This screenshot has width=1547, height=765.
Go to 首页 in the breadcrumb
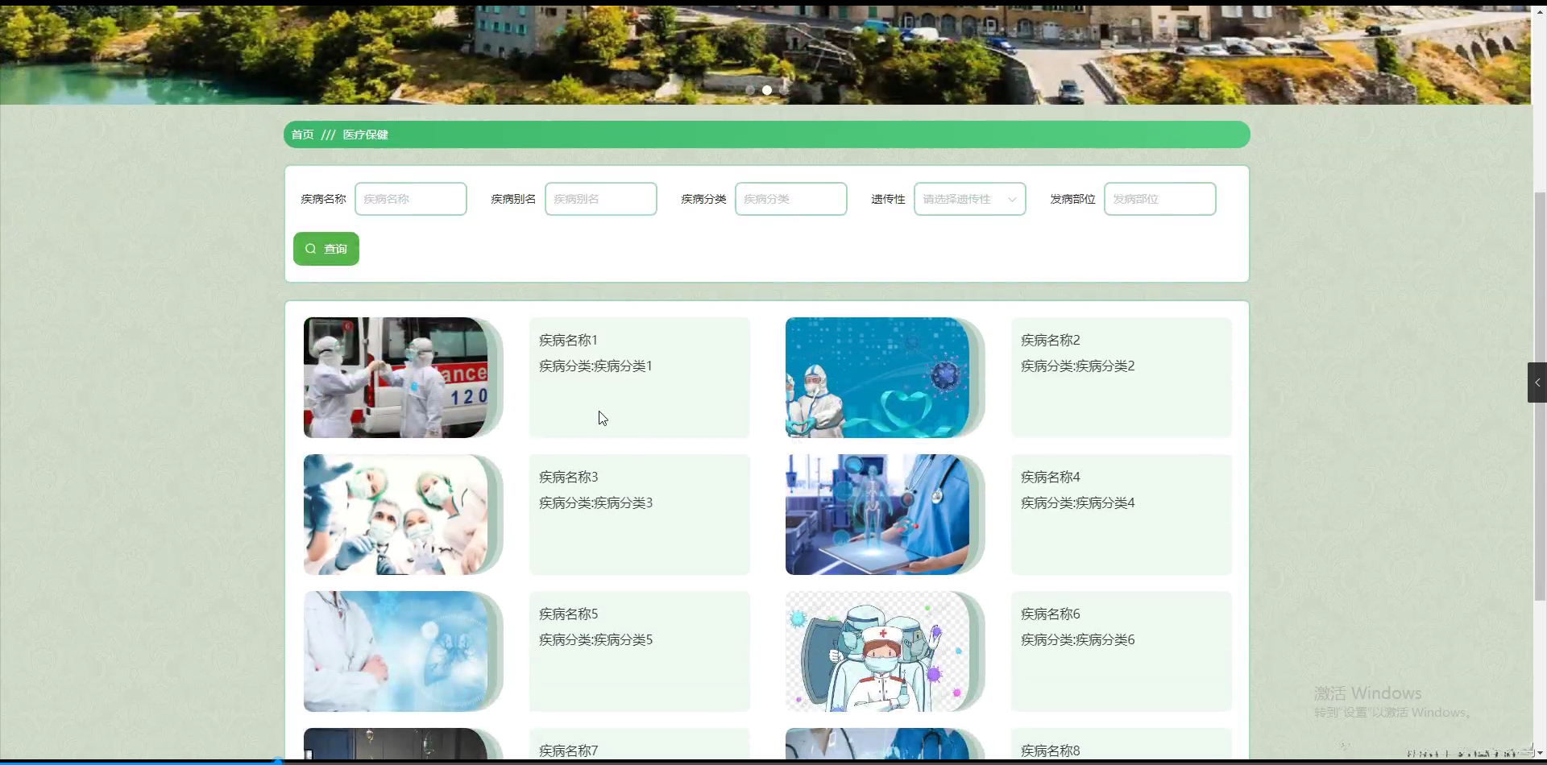click(x=302, y=134)
